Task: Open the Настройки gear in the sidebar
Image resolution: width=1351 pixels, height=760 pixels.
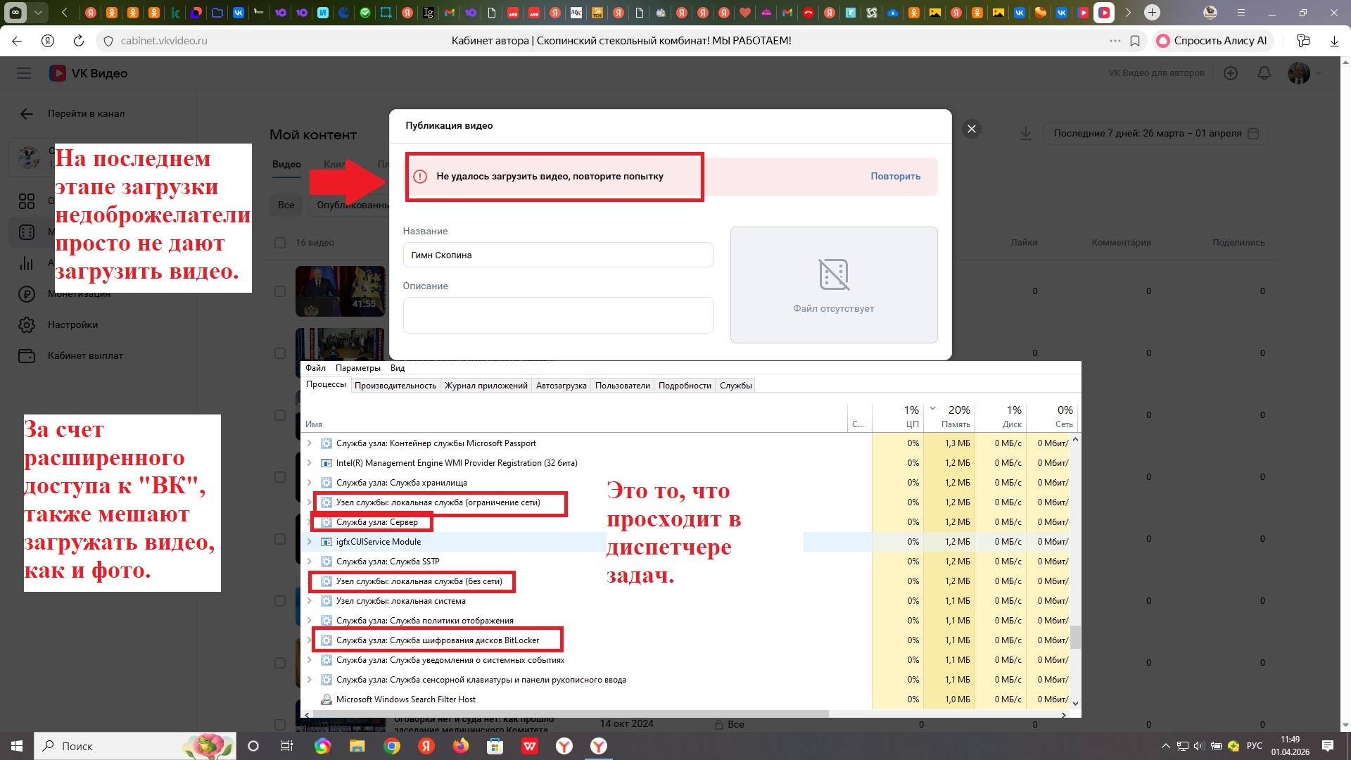Action: point(27,325)
